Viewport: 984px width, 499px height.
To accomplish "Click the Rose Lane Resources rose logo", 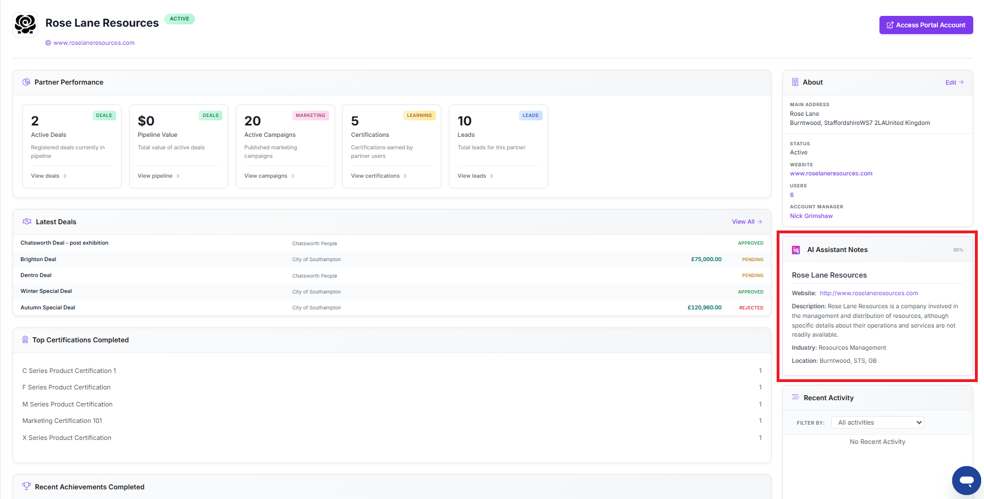I will (x=26, y=24).
